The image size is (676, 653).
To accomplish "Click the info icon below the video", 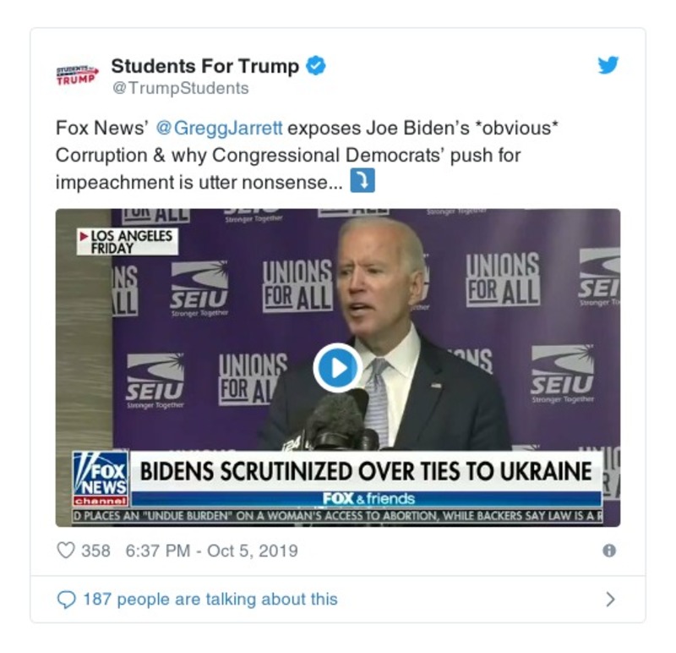I will click(x=608, y=549).
